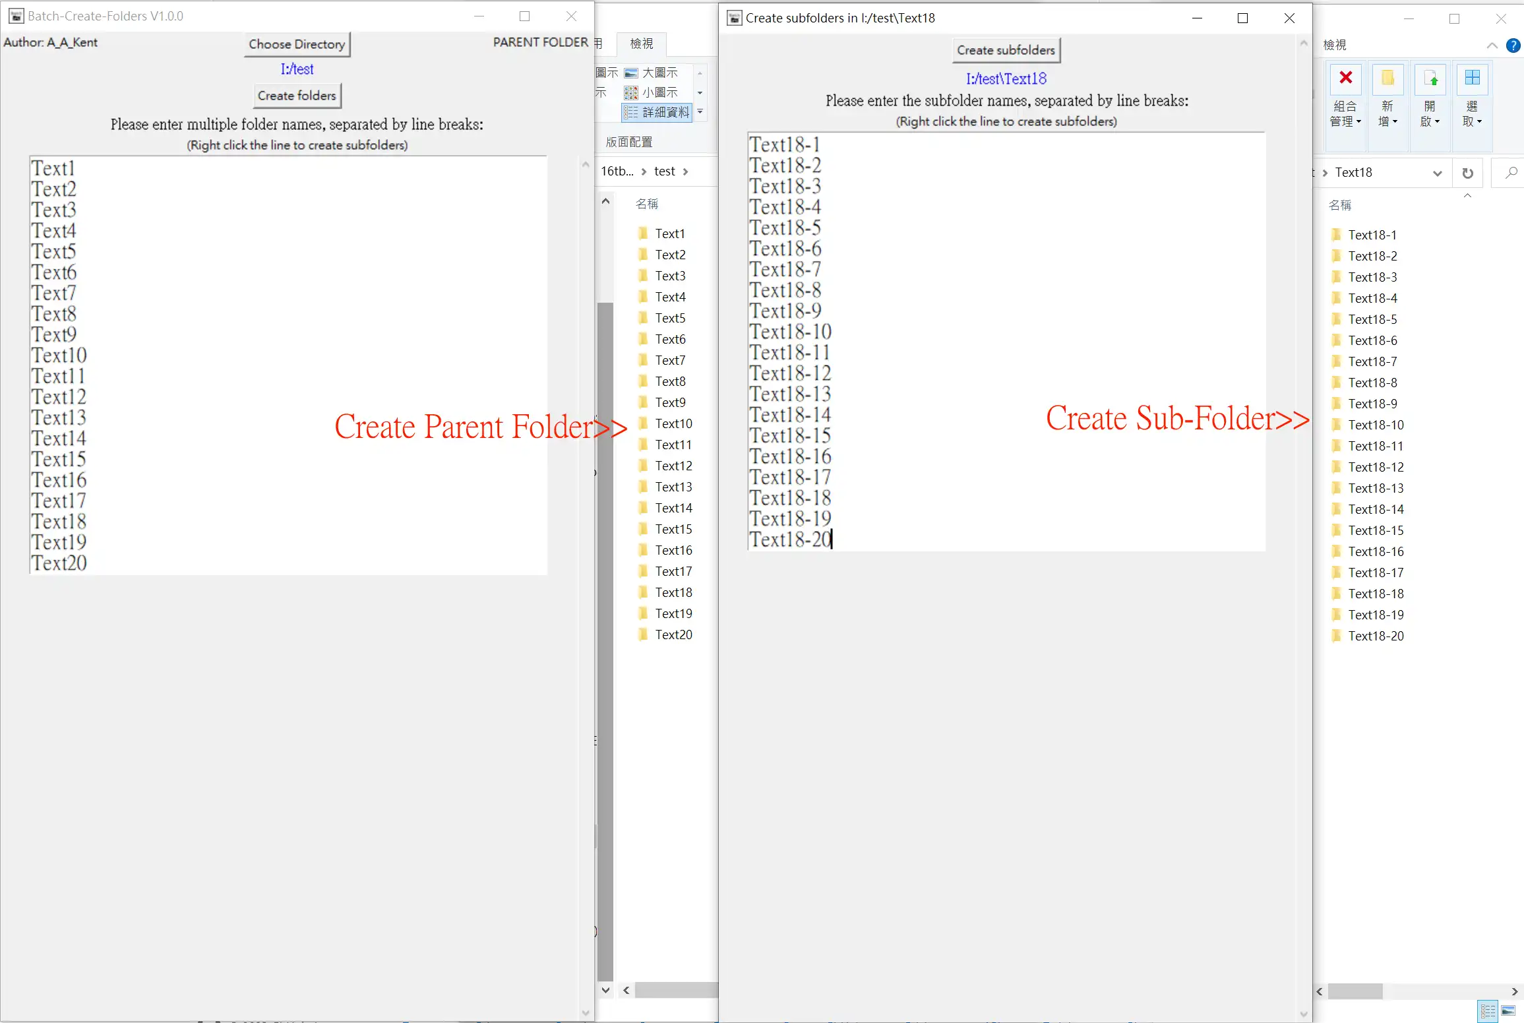
Task: Click the 'Create subfolders' button
Action: (x=1004, y=50)
